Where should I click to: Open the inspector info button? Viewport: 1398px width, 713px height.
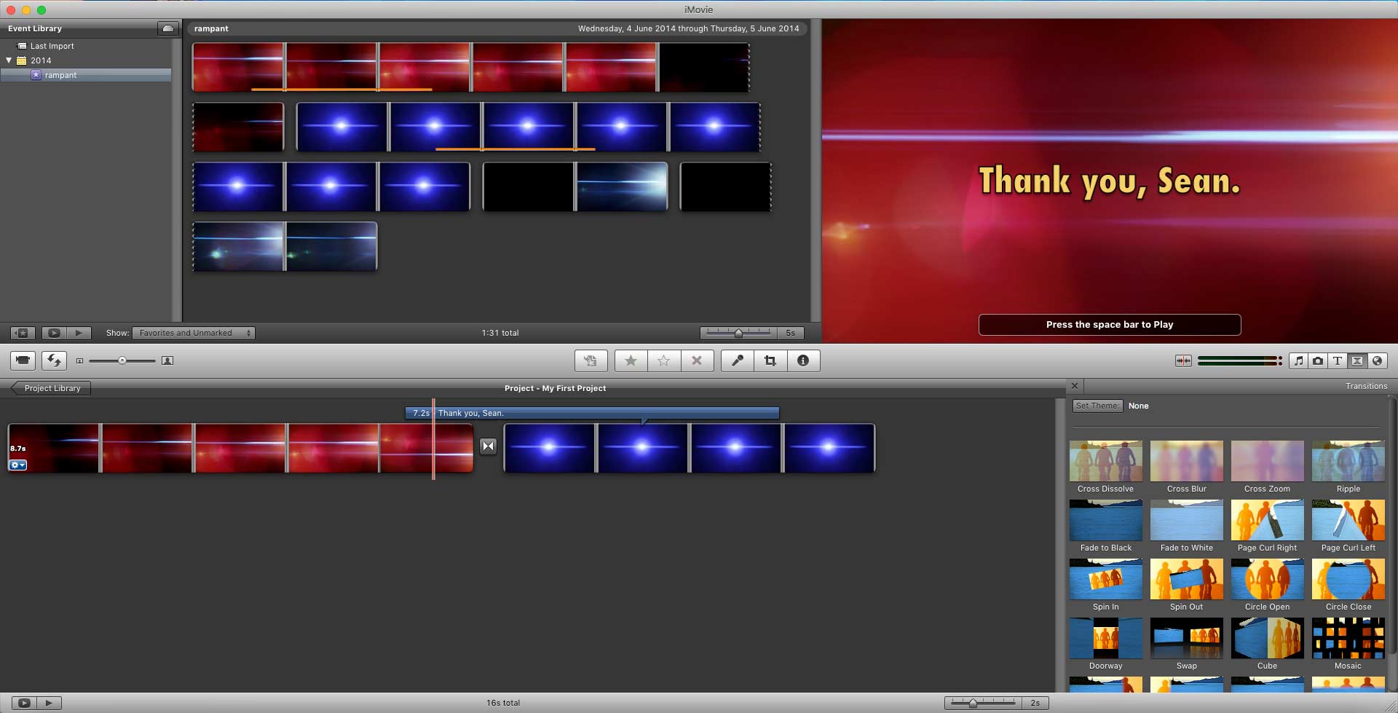803,361
